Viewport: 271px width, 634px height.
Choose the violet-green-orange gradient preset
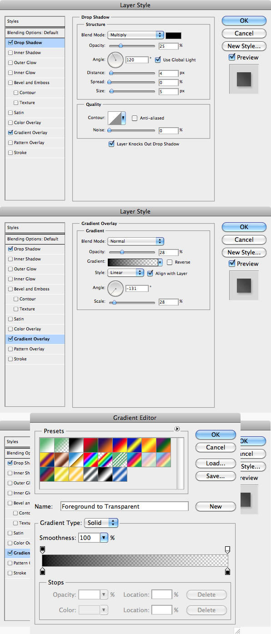coord(164,445)
